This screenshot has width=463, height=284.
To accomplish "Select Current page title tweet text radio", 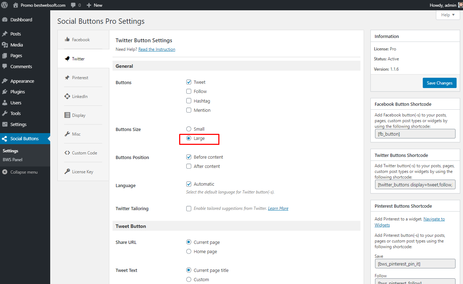I will pyautogui.click(x=189, y=270).
